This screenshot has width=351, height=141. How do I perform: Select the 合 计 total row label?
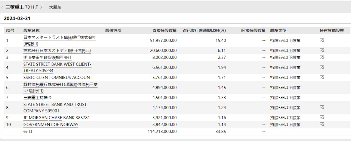[x=28, y=131]
